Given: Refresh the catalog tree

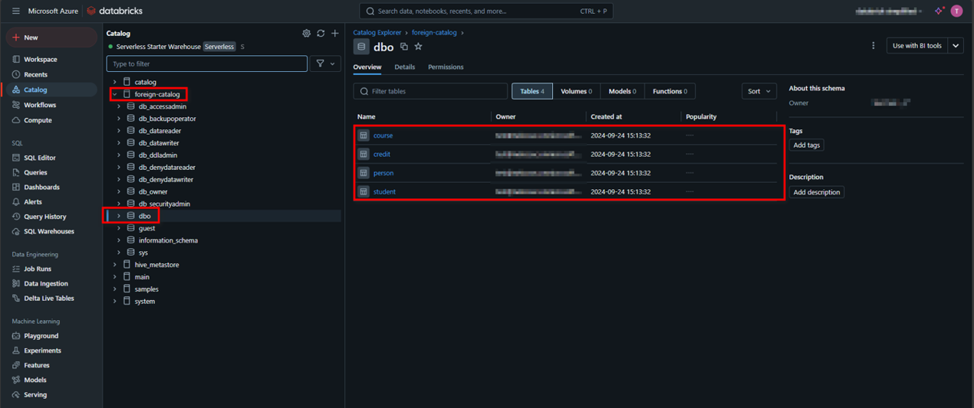Looking at the screenshot, I should [x=321, y=34].
